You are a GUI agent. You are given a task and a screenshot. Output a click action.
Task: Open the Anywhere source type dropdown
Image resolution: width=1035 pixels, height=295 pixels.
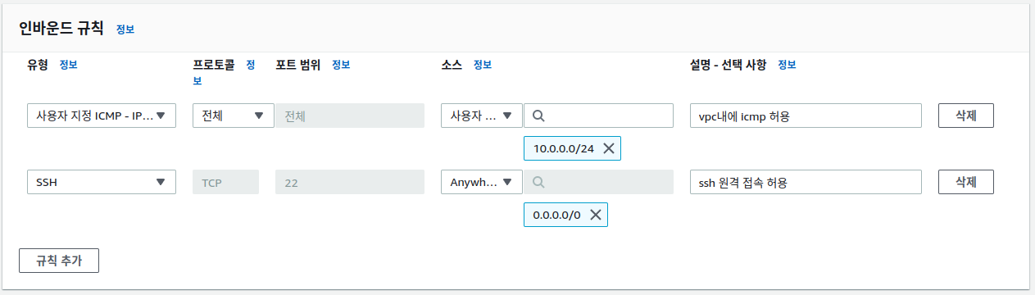482,182
